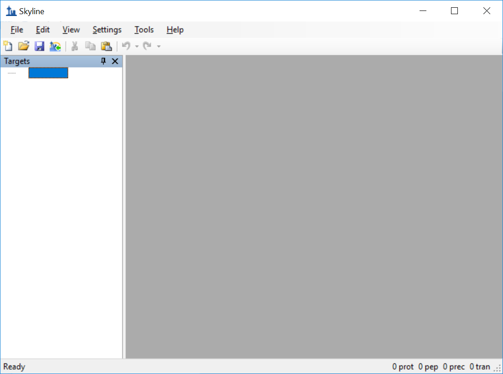Open the Settings menu
The height and width of the screenshot is (374, 503).
(x=107, y=30)
